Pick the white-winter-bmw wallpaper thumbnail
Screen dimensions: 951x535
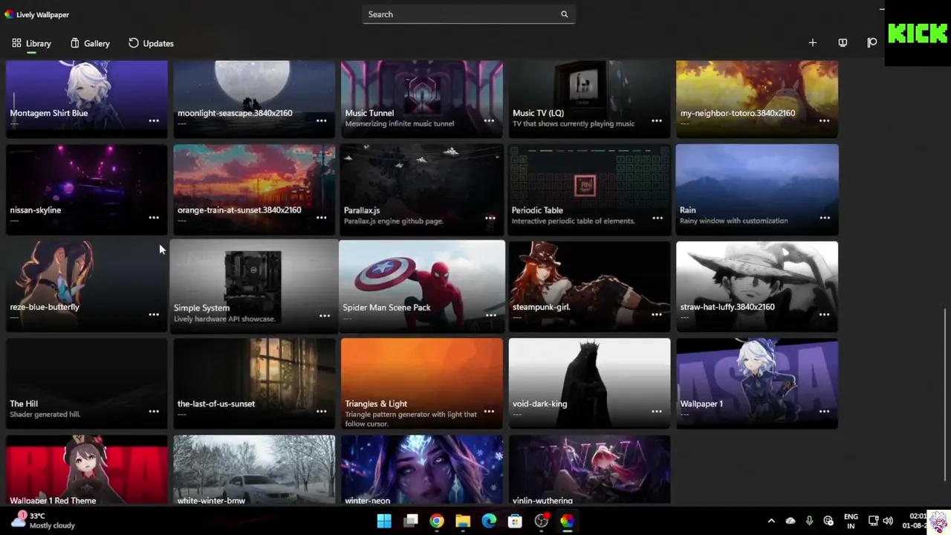click(x=254, y=470)
